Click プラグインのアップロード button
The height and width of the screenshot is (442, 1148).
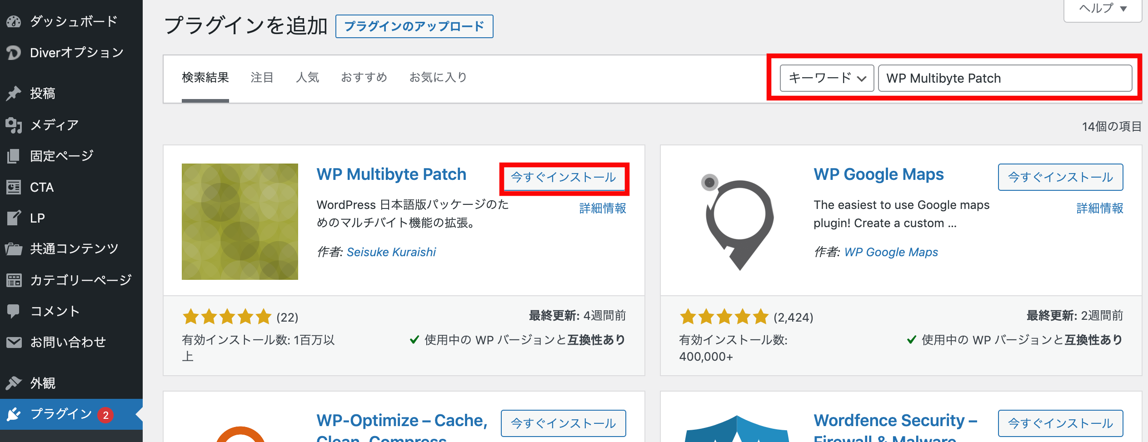[414, 26]
